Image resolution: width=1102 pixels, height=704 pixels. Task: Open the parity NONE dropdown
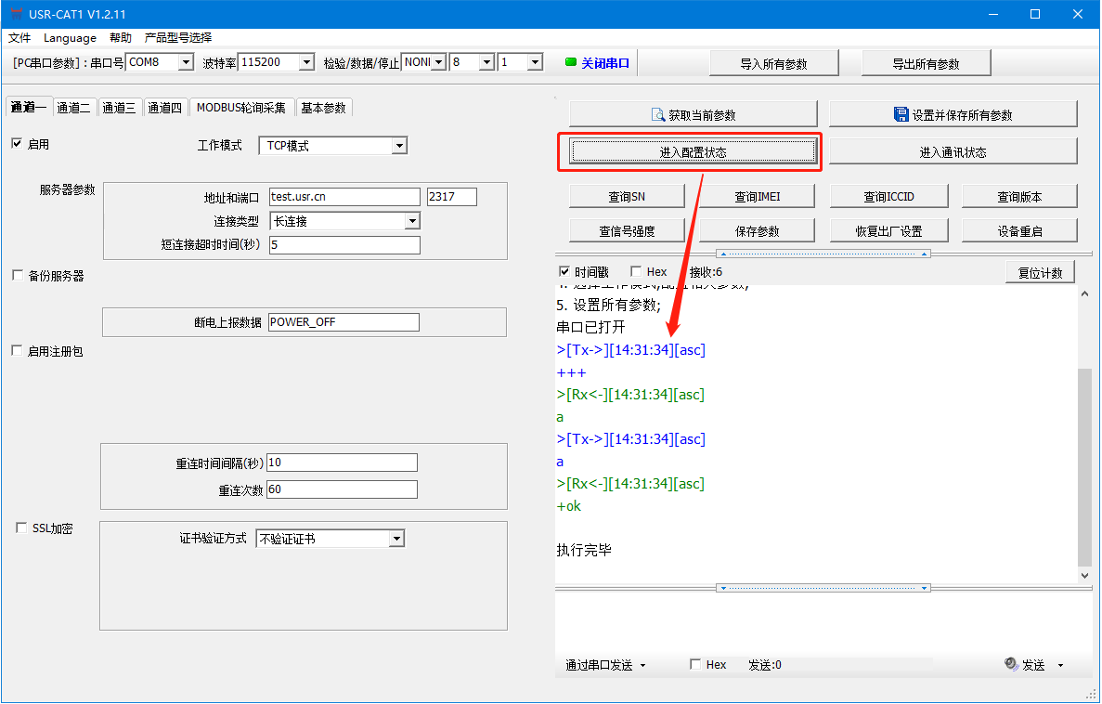(438, 62)
